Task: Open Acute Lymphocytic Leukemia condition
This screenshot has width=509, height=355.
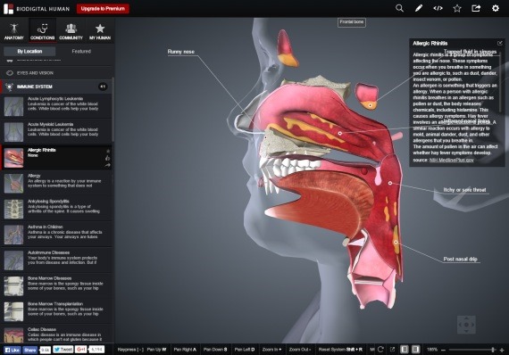Action: click(56, 105)
